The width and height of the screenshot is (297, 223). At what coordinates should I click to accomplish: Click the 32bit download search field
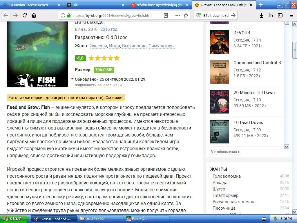[x=216, y=16]
